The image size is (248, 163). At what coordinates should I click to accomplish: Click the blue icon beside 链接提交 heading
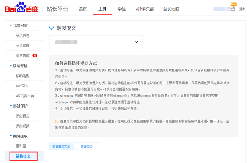[51, 28]
